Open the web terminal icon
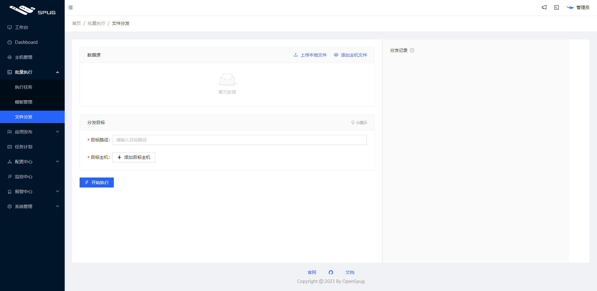This screenshot has width=597, height=291. click(x=557, y=7)
